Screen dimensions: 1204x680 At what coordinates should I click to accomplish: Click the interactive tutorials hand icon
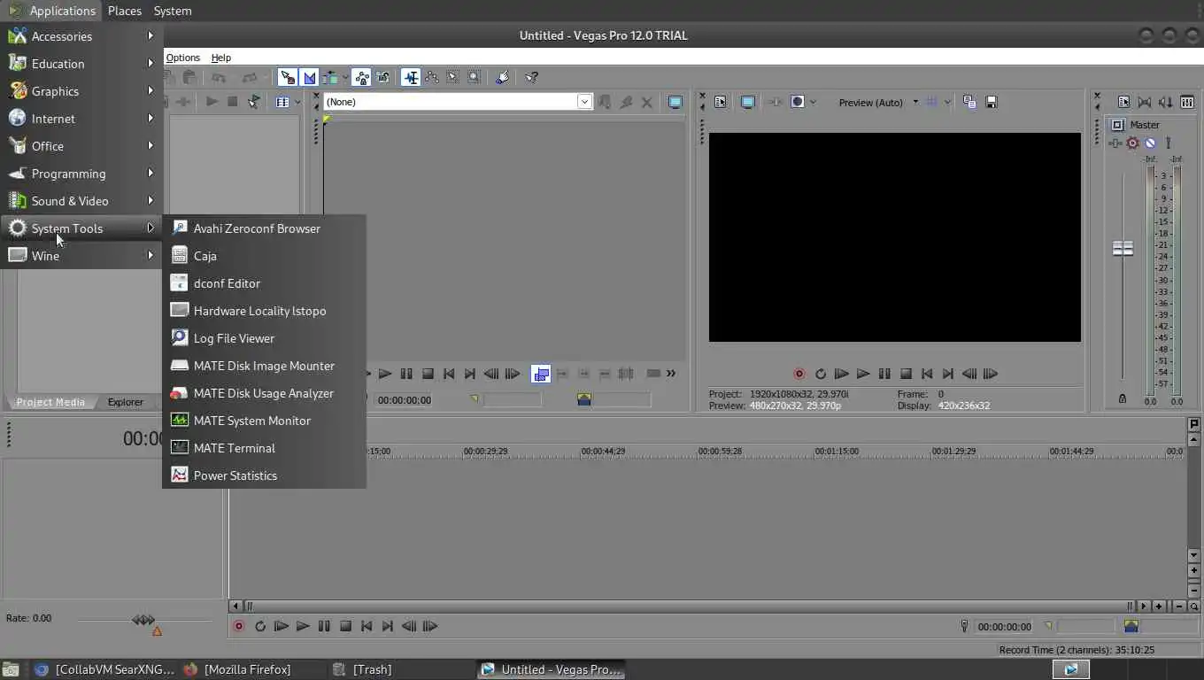(502, 77)
